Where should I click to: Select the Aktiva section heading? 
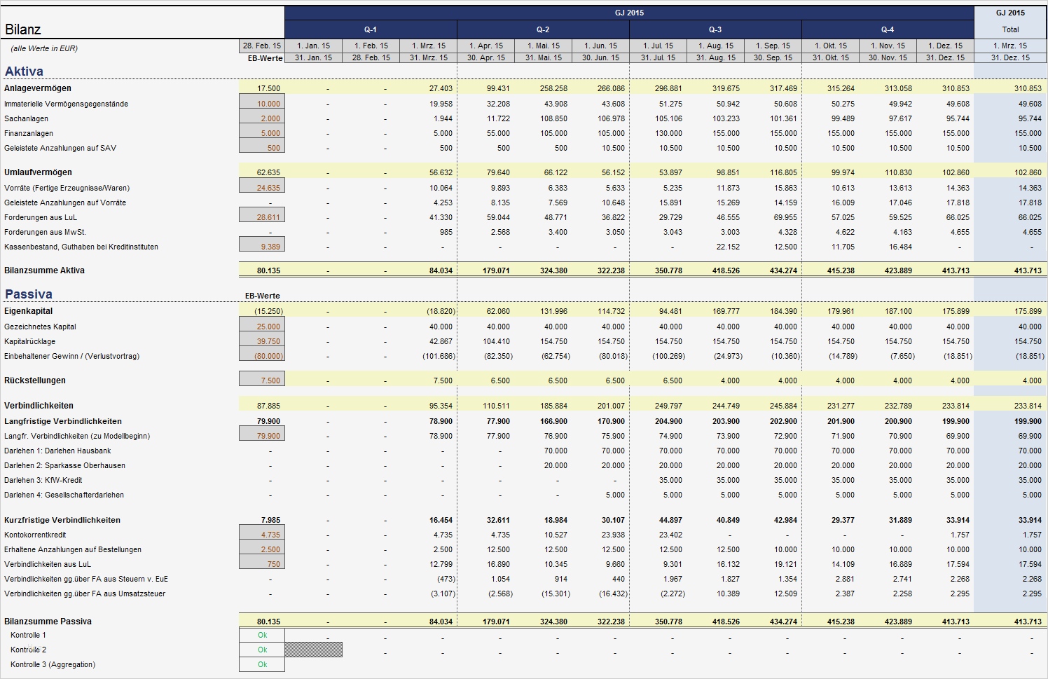[x=24, y=71]
